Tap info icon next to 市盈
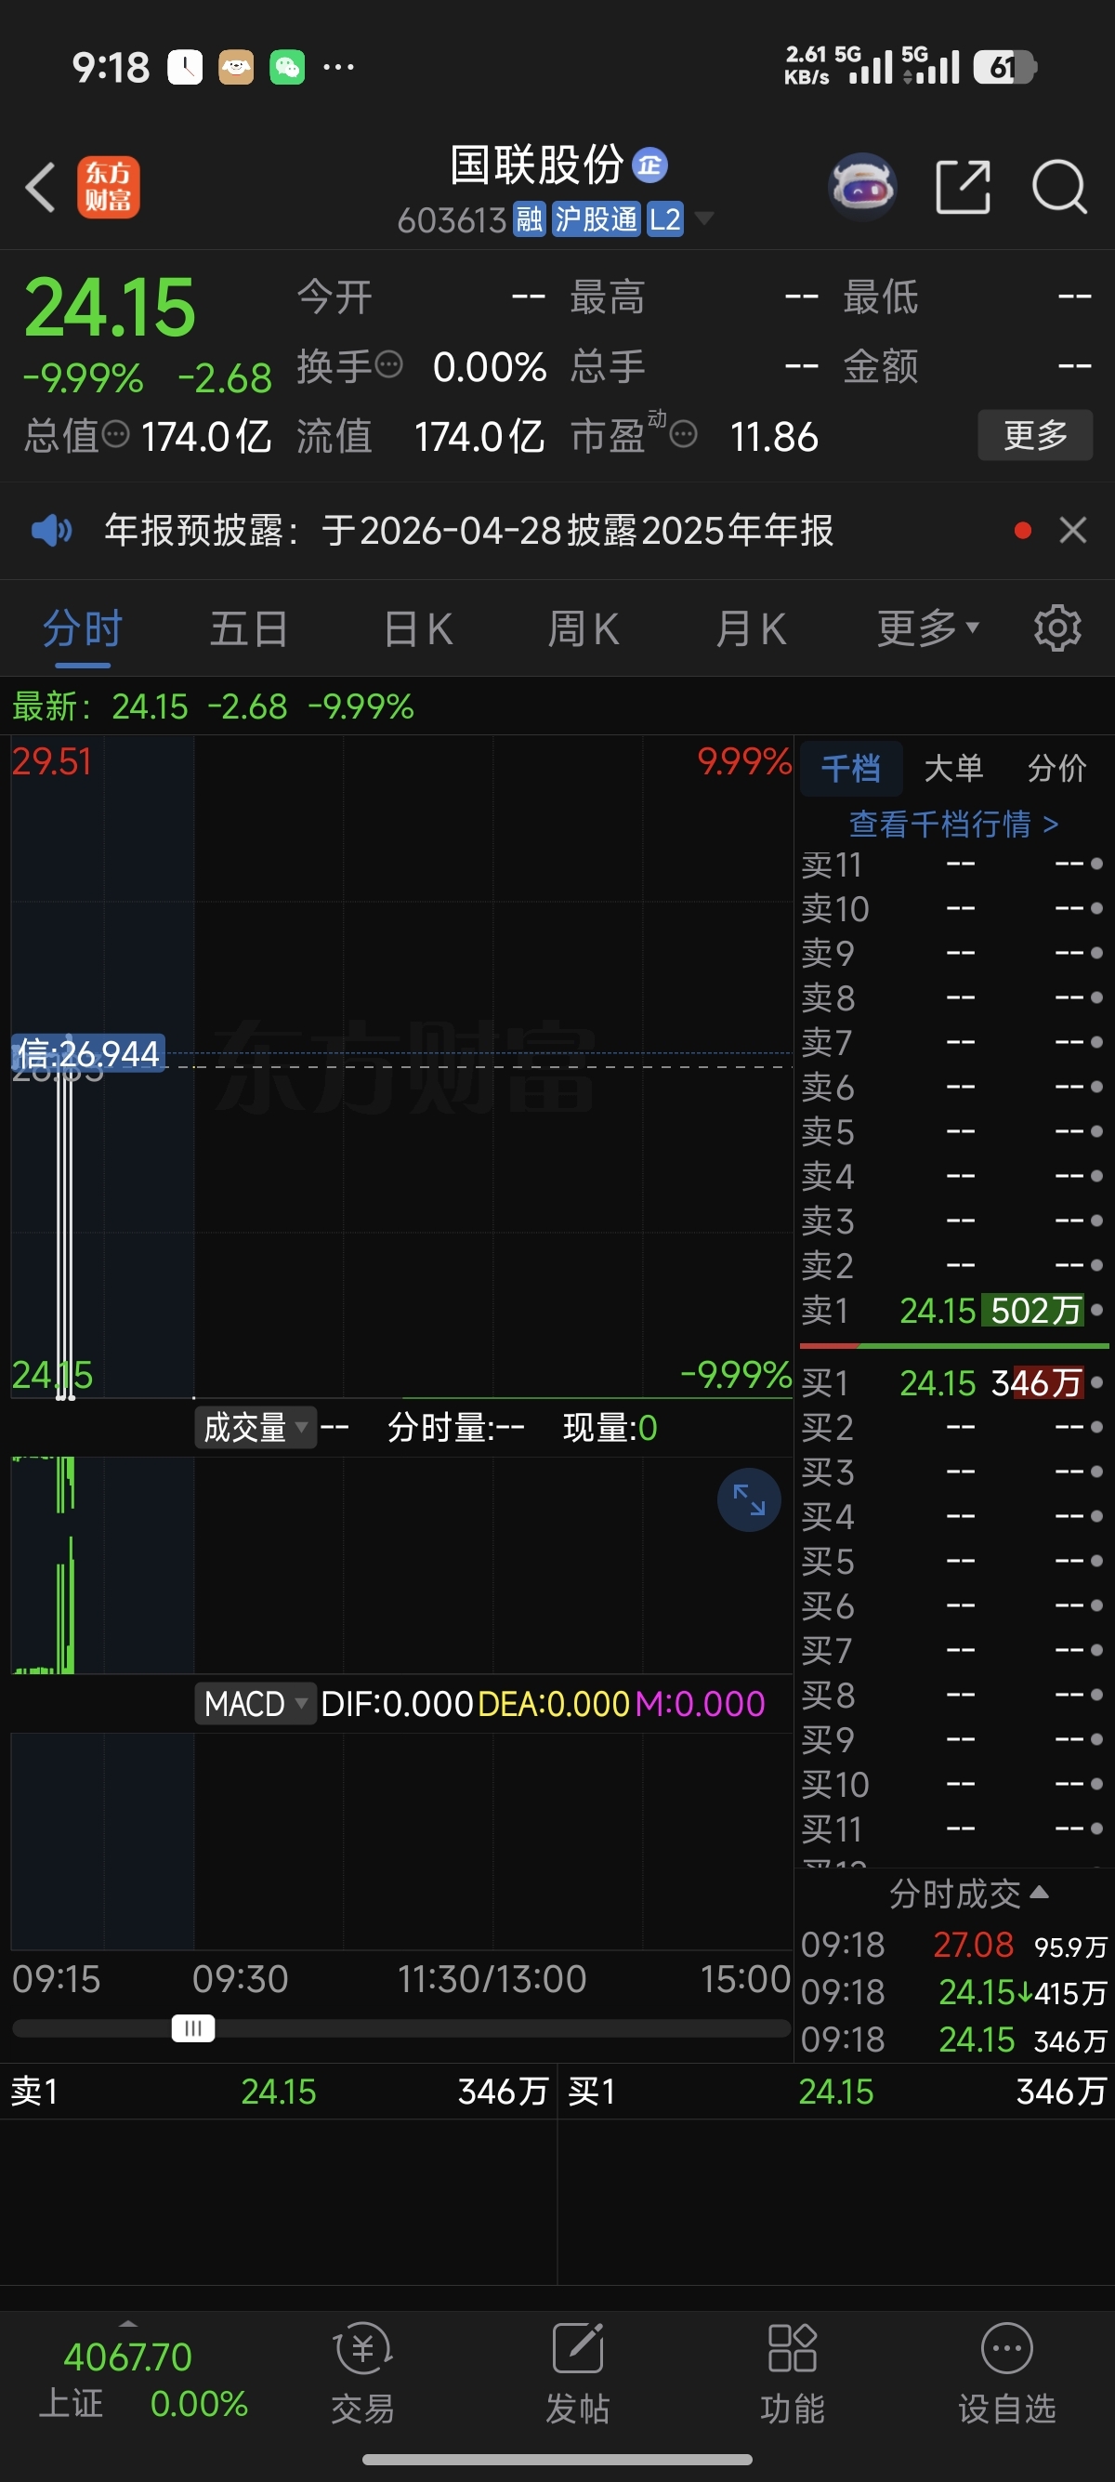This screenshot has width=1115, height=2482. pyautogui.click(x=683, y=434)
